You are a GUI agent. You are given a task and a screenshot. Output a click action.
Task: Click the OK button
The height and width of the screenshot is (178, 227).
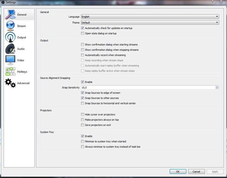178,171
